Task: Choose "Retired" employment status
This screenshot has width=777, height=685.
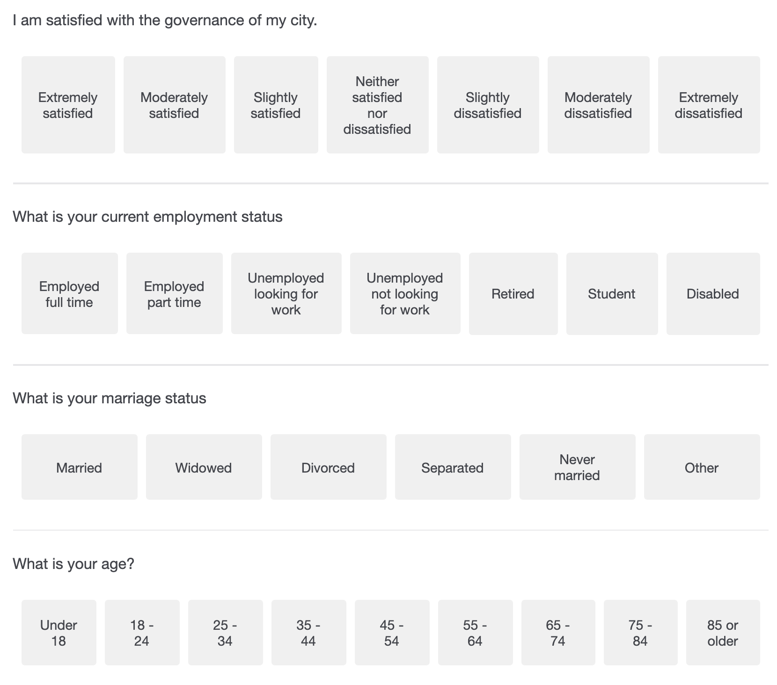Action: pos(513,294)
